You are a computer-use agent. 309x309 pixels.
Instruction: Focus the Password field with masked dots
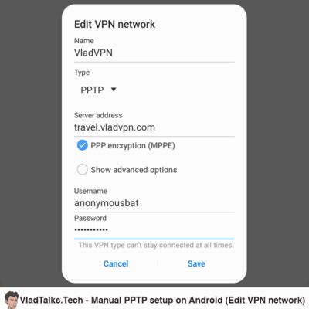pyautogui.click(x=154, y=229)
